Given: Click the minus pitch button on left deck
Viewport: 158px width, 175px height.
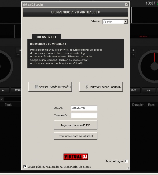Looking at the screenshot, I should pyautogui.click(x=18, y=55).
